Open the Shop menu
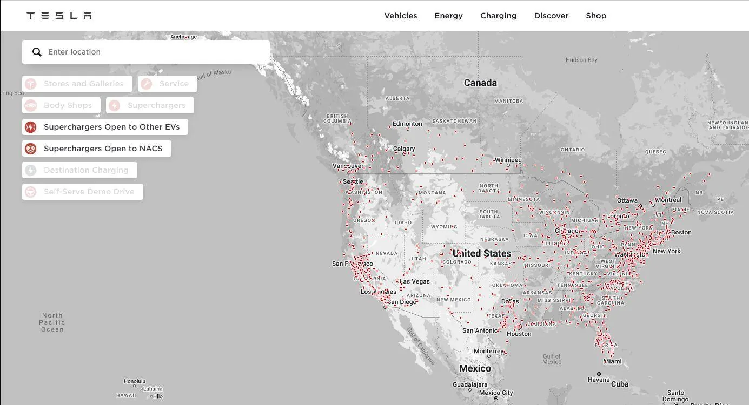This screenshot has height=405, width=749. 596,16
